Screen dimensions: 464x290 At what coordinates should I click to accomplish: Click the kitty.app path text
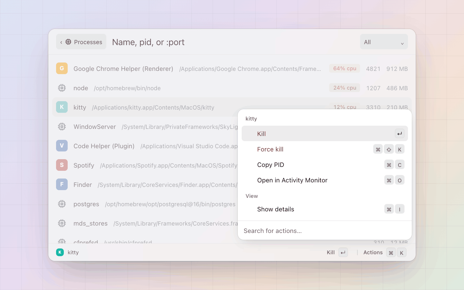click(153, 108)
